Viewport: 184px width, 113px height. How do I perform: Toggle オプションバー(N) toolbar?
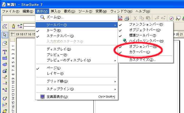pyautogui.click(x=146, y=46)
